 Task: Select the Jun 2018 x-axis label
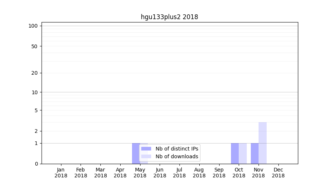pyautogui.click(x=160, y=173)
